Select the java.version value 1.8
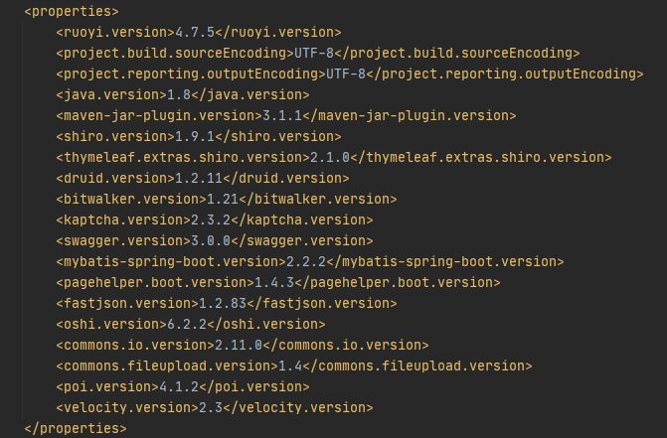 pyautogui.click(x=179, y=94)
